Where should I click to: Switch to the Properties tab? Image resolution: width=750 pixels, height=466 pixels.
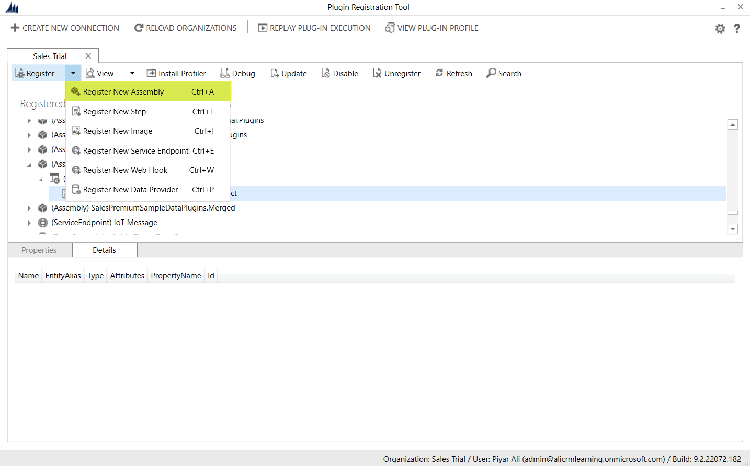39,250
